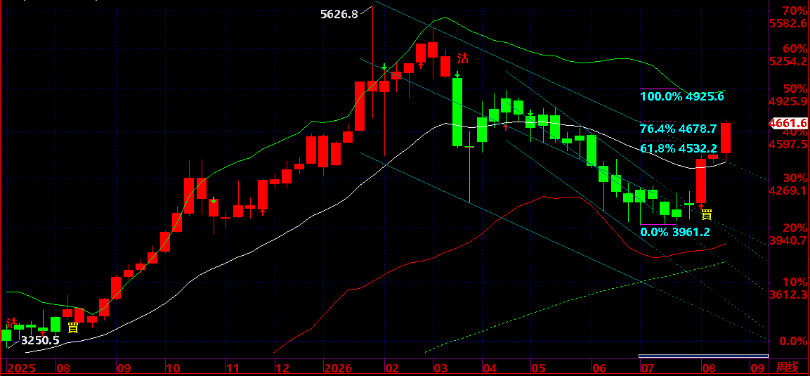Screen dimensions: 810x376
Task: Click the 70% label on the price axis
Action: click(795, 11)
